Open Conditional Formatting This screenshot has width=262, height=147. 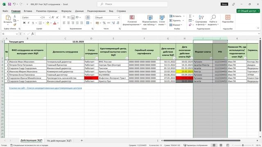[x=132, y=20]
